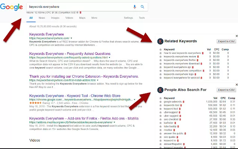Click red icon next to 'google adwords'
Image resolution: width=238 pixels, height=149 pixels.
click(x=183, y=102)
